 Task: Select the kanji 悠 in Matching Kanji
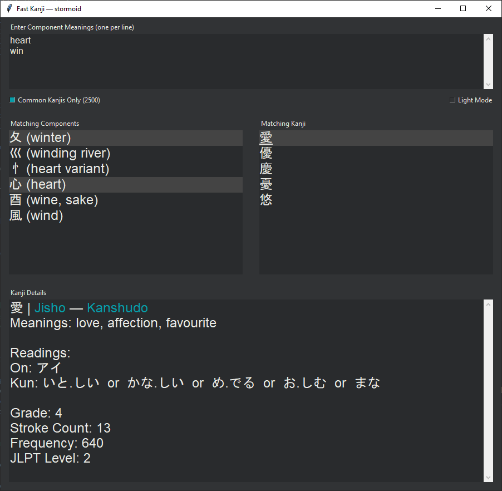tap(265, 200)
